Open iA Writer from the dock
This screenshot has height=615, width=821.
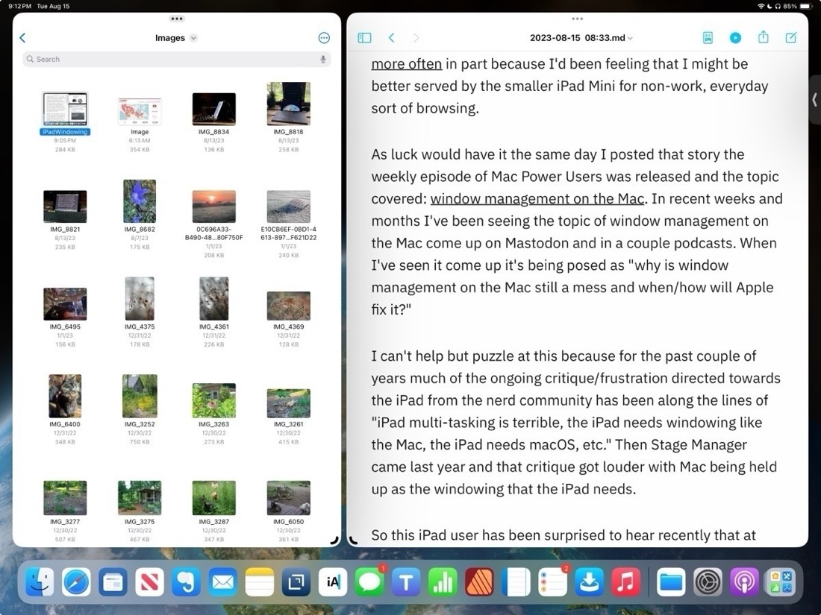pyautogui.click(x=332, y=581)
